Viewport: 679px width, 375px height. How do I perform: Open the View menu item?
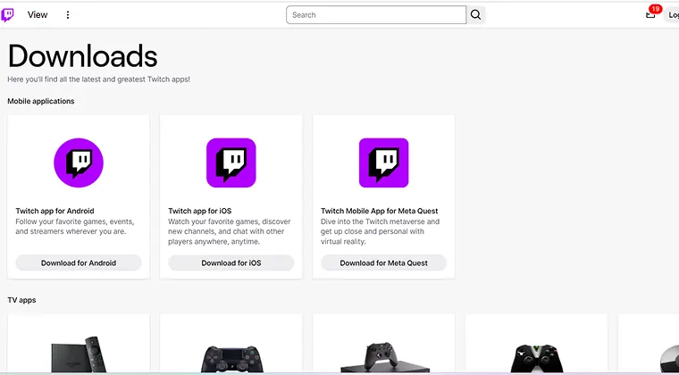tap(38, 14)
